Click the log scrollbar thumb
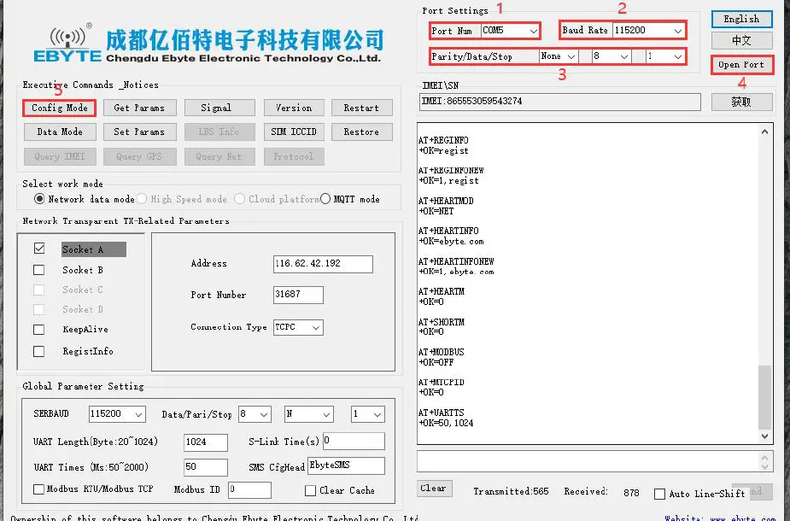 765,397
